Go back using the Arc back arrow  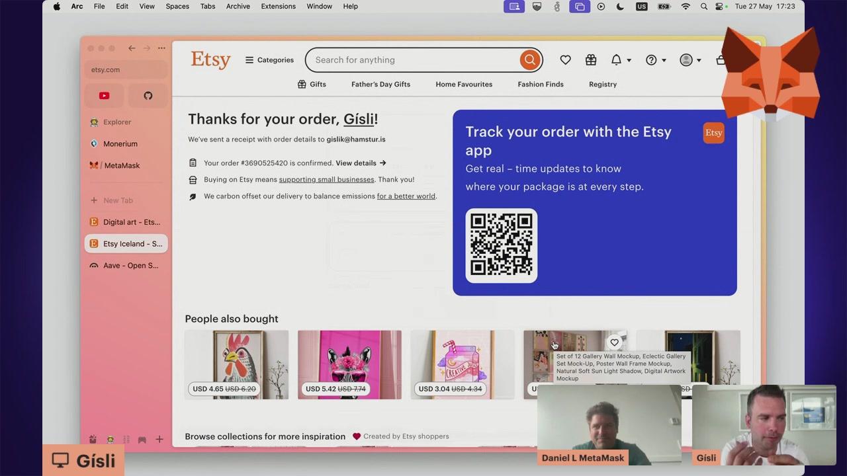tap(132, 48)
